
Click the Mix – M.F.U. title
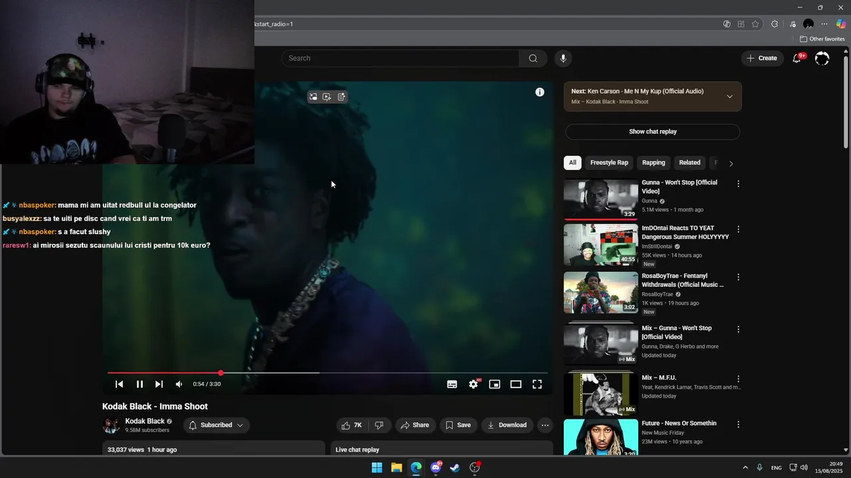coord(659,378)
